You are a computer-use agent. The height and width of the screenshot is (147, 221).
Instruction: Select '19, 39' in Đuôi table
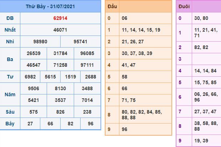tap(201, 141)
